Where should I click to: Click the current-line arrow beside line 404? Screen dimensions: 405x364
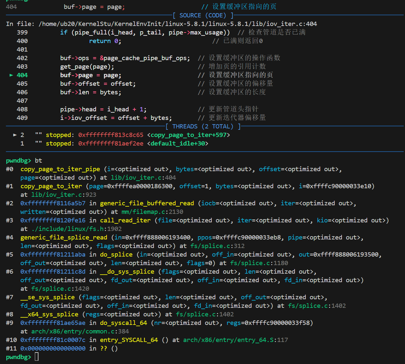point(11,75)
